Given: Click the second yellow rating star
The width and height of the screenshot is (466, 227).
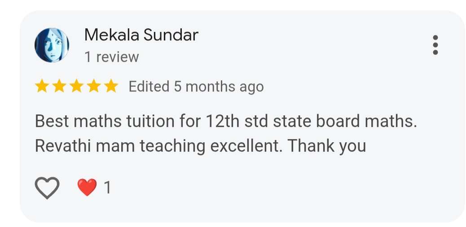Looking at the screenshot, I should coord(59,86).
